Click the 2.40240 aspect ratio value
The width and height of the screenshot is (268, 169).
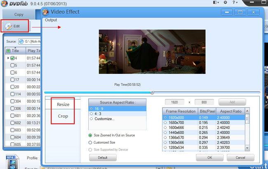pos(223,128)
